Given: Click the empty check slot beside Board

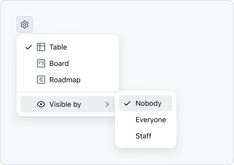Looking at the screenshot, I should pos(29,63).
